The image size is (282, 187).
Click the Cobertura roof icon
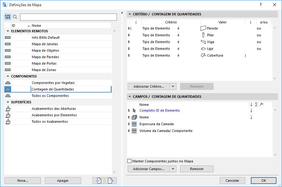pos(203,55)
